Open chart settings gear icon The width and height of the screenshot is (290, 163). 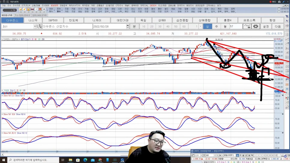[x=255, y=26]
